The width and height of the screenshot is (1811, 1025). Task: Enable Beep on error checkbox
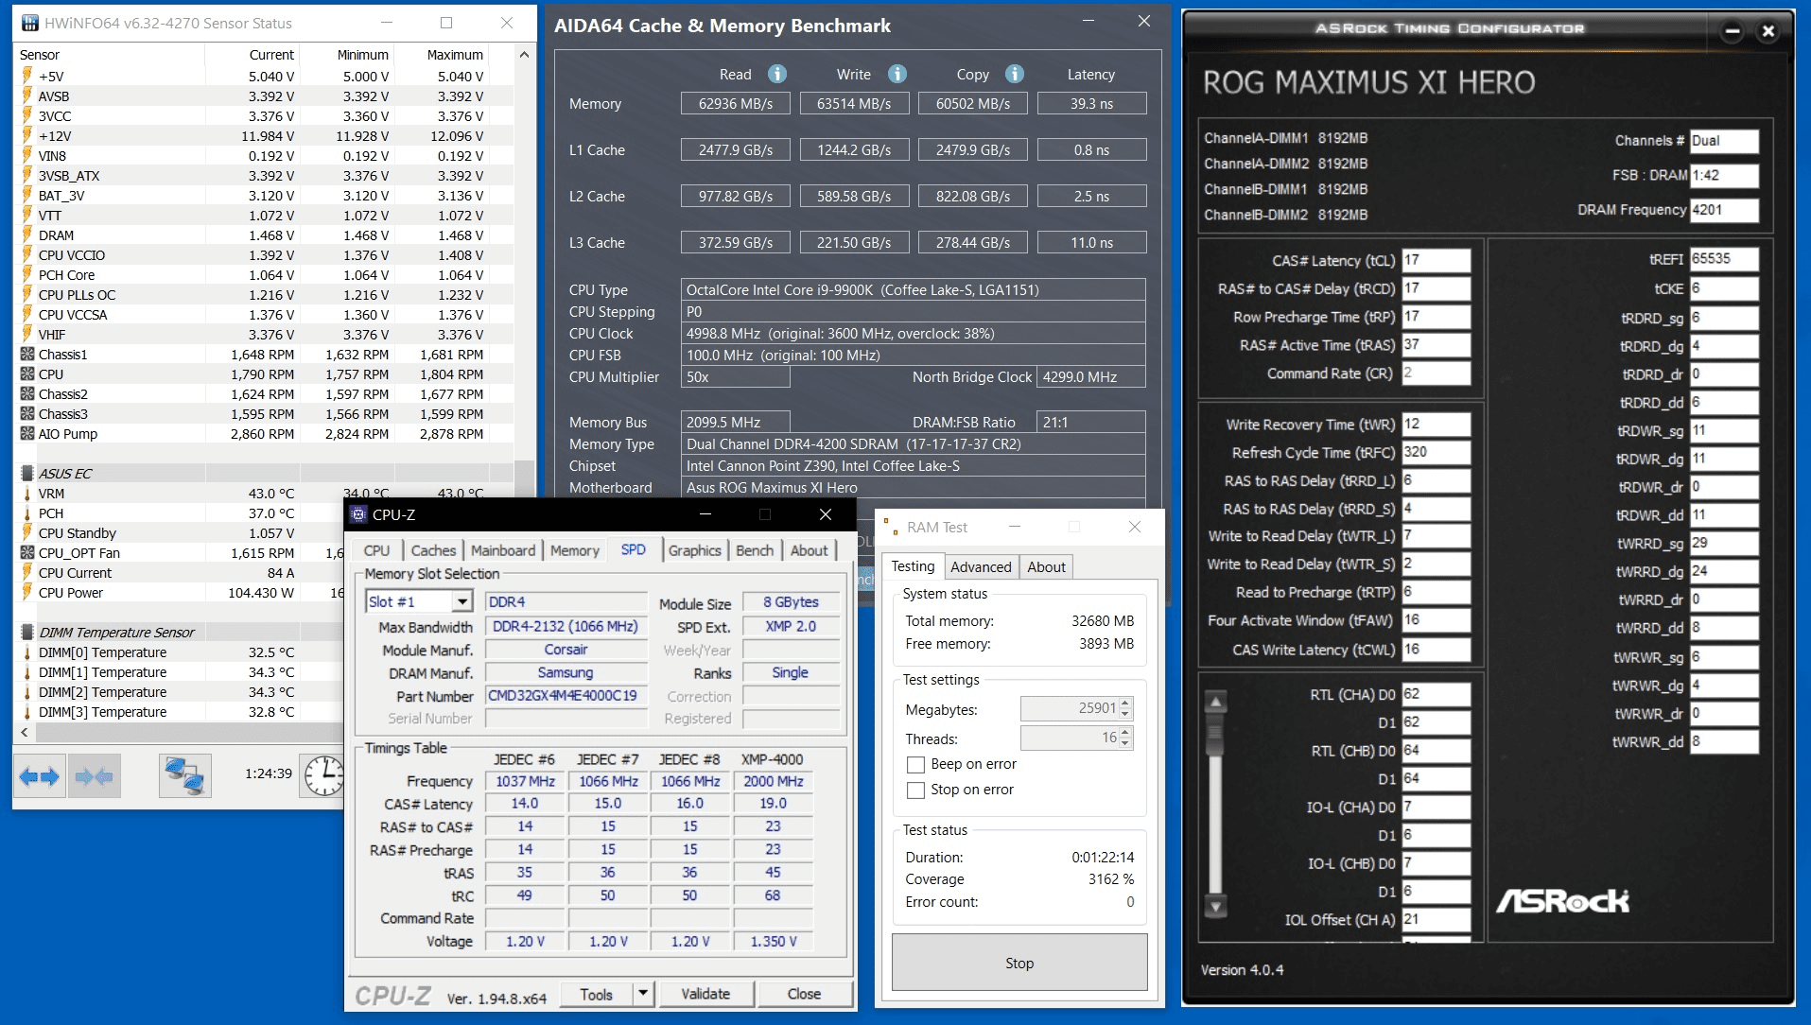pos(915,764)
